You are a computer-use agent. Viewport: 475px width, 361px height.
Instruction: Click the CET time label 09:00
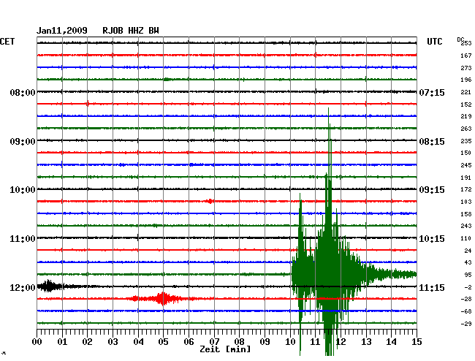click(23, 142)
